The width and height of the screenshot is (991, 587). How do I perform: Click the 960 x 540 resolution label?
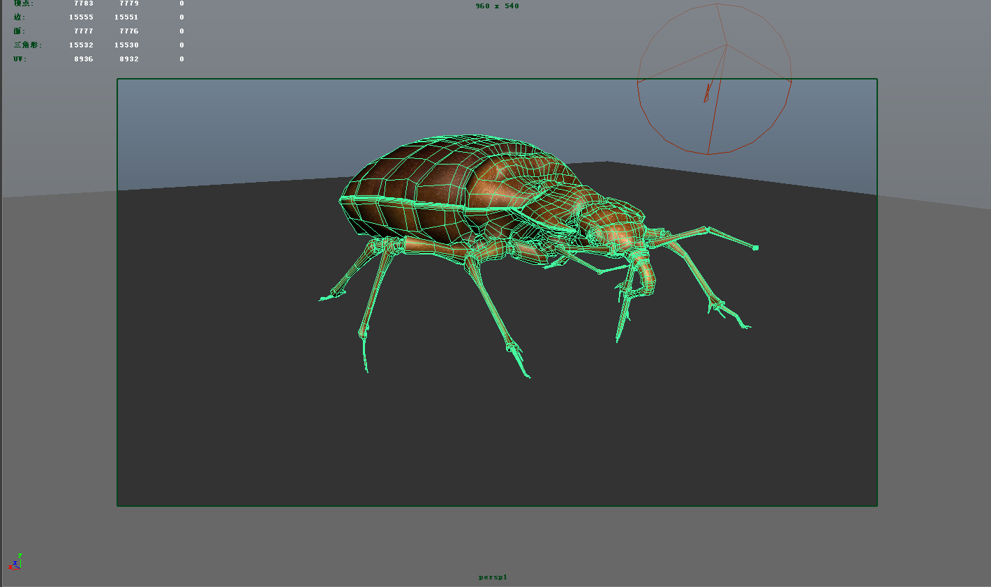pos(495,6)
